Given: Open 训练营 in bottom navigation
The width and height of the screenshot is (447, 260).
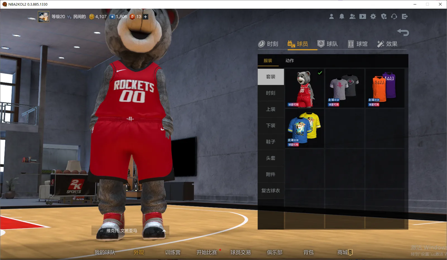Looking at the screenshot, I should pos(173,252).
